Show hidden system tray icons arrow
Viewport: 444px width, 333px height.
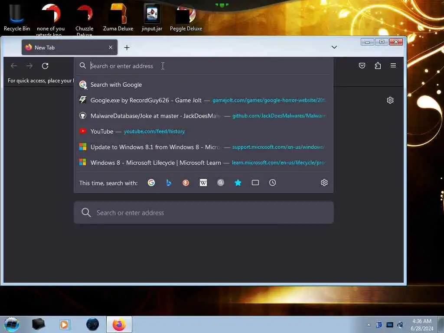pos(369,325)
